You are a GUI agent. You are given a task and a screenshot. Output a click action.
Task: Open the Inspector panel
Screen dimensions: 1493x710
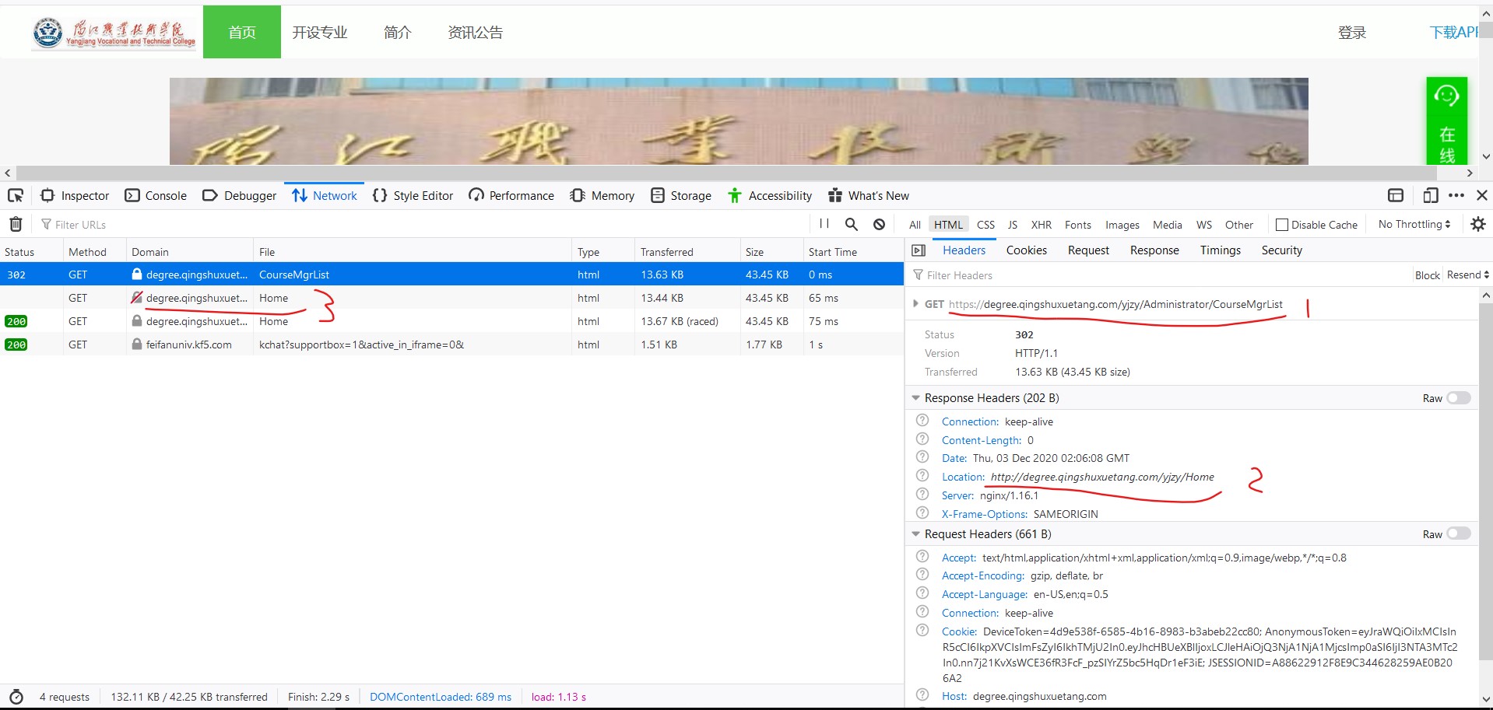75,195
